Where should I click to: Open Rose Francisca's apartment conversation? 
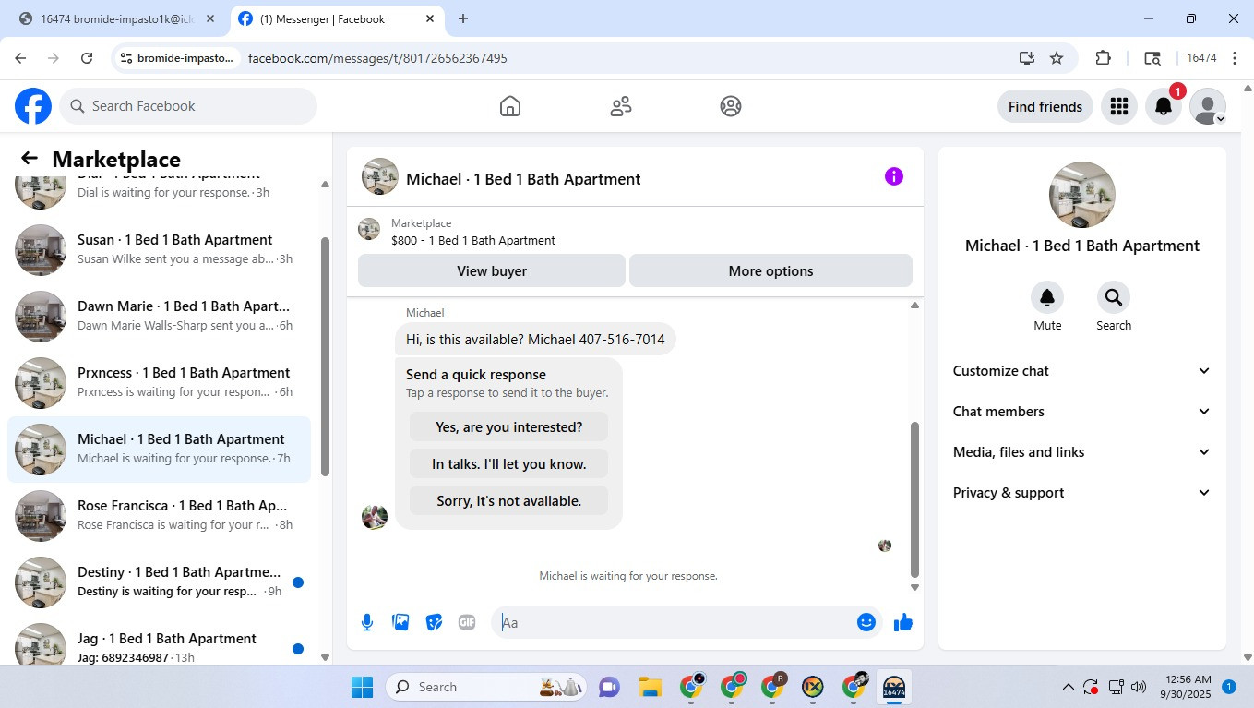(159, 516)
